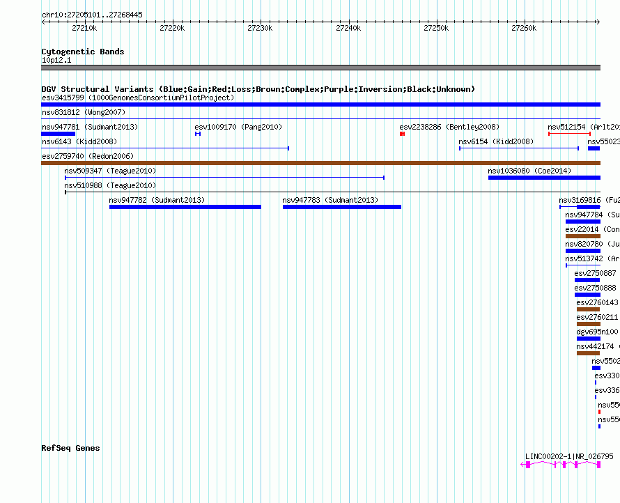Click the DGV Structural Variants track title

[x=258, y=89]
